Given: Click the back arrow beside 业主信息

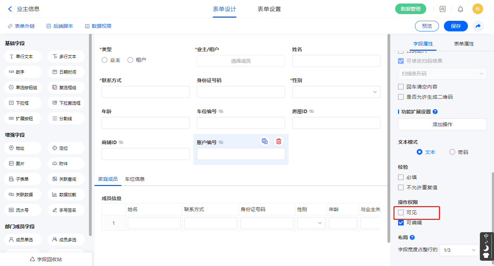Looking at the screenshot, I should pyautogui.click(x=10, y=9).
